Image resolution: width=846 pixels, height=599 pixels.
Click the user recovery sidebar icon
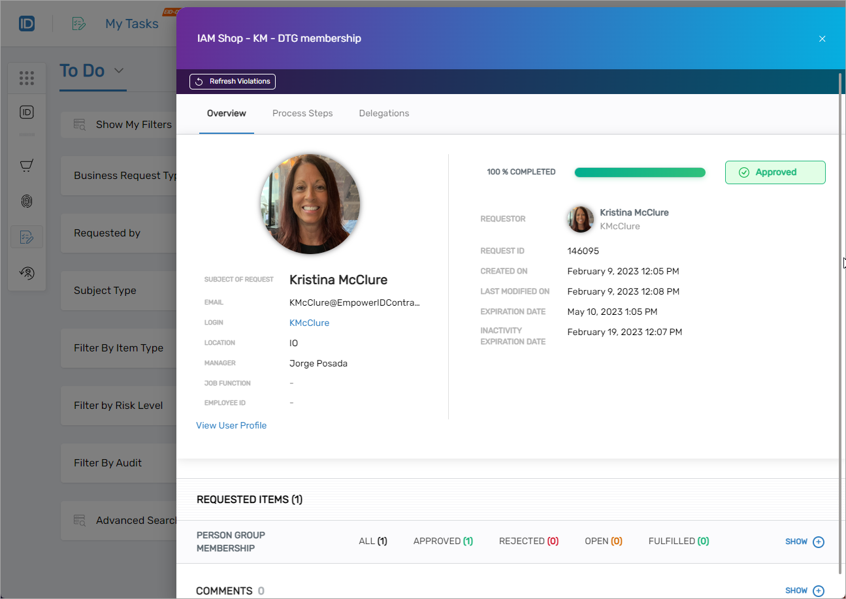27,272
